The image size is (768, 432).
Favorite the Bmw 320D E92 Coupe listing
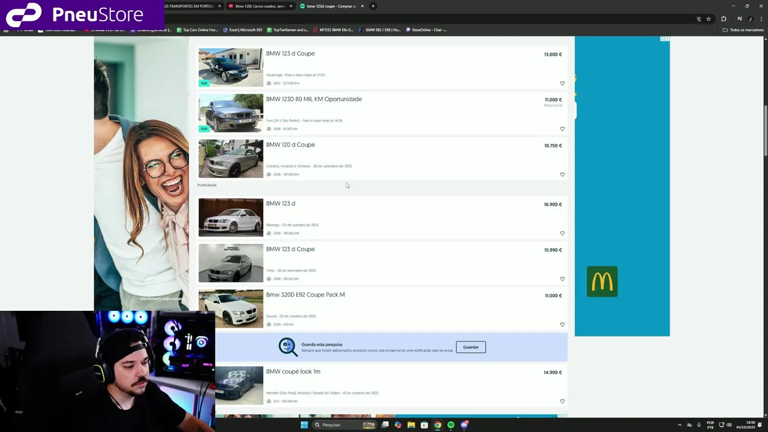562,325
